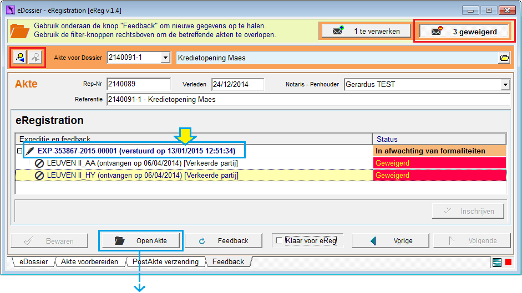Click the Geweigerd status of LEUVEN II_AA

coord(439,163)
